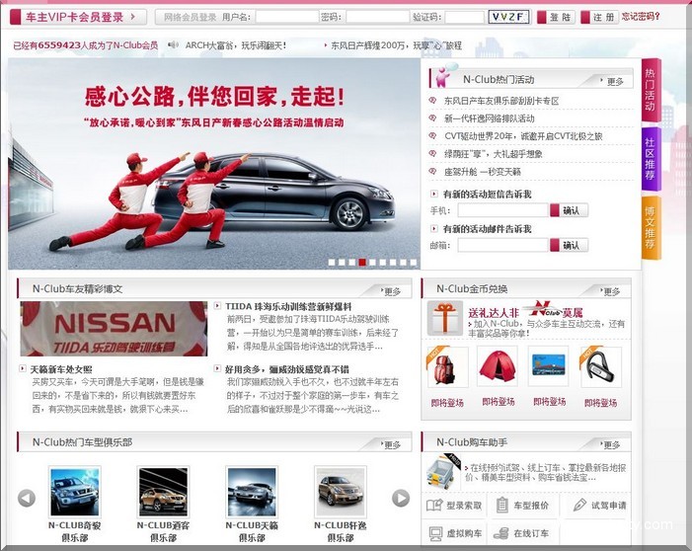Focus the 密码 password input field
The image size is (692, 551).
coord(377,17)
